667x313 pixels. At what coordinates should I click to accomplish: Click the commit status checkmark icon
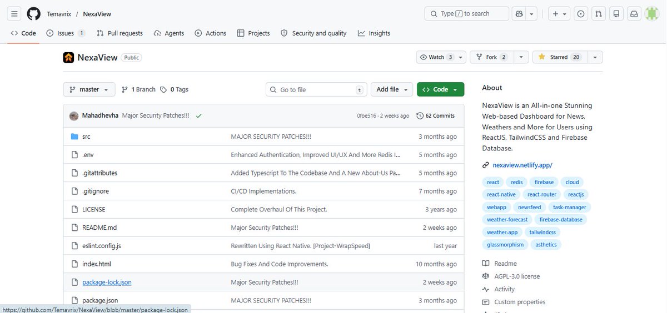[198, 116]
